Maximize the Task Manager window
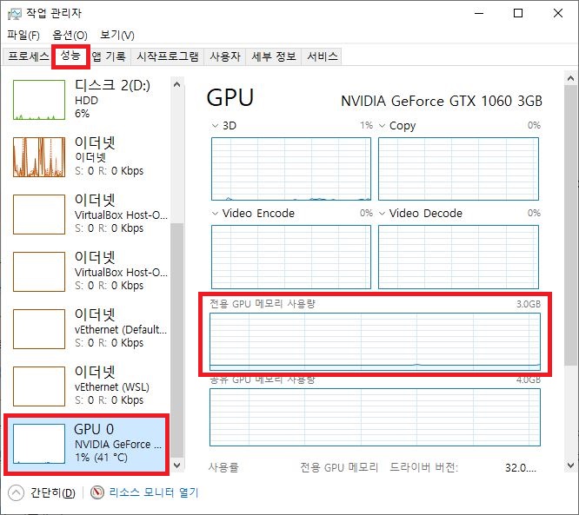This screenshot has width=579, height=515. pyautogui.click(x=518, y=13)
